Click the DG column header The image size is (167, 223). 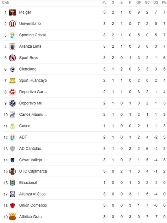pyautogui.click(x=156, y=2)
